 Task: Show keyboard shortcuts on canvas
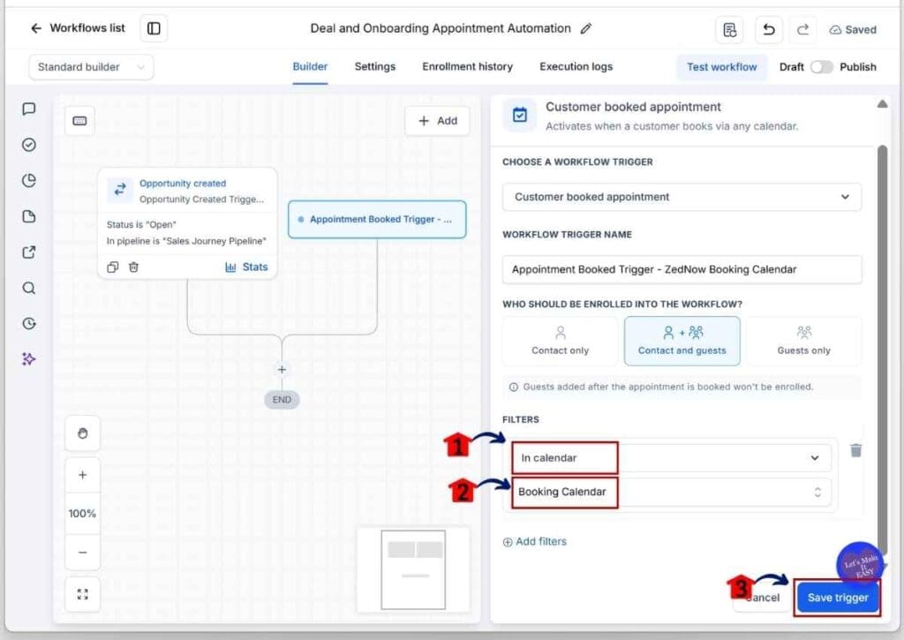tap(79, 121)
